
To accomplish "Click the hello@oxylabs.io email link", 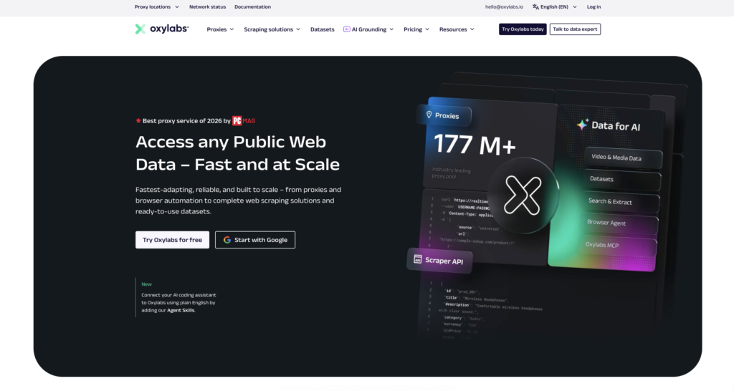I will coord(504,7).
